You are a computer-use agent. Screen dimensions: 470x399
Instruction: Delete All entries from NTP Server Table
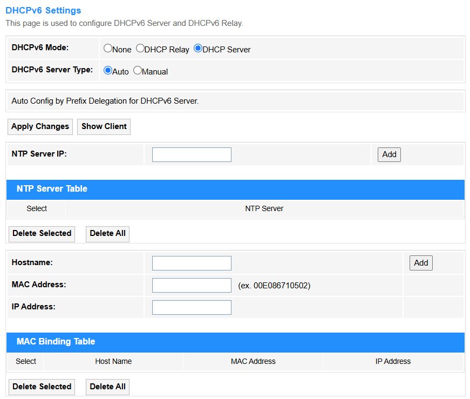(x=107, y=234)
